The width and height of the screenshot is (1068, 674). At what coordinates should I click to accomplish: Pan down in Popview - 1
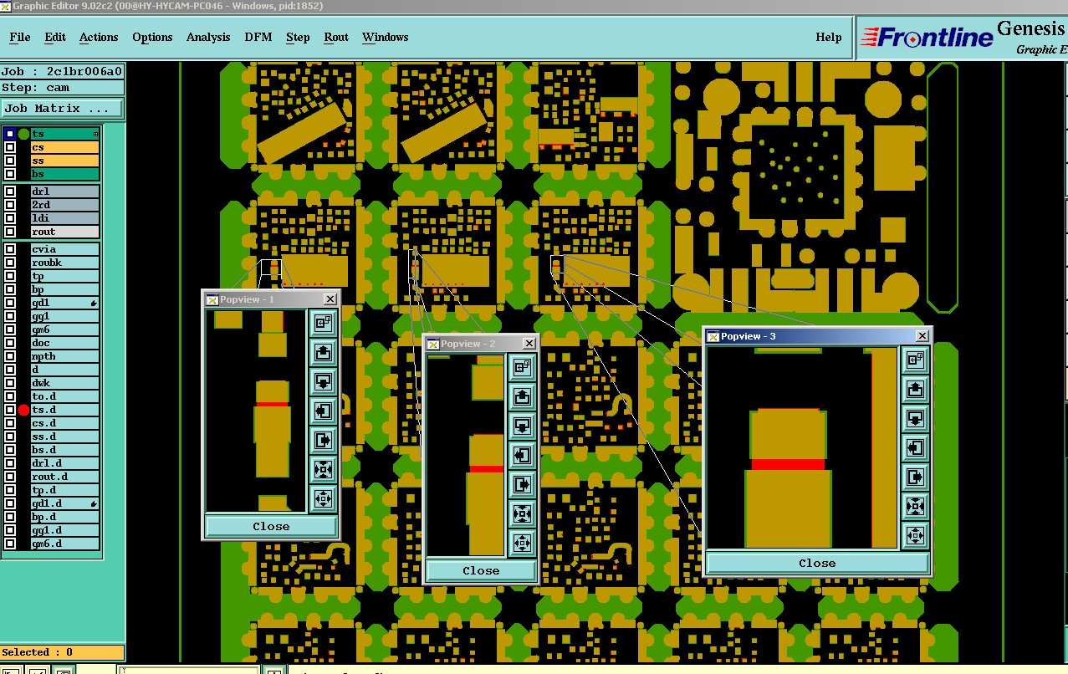click(x=323, y=381)
